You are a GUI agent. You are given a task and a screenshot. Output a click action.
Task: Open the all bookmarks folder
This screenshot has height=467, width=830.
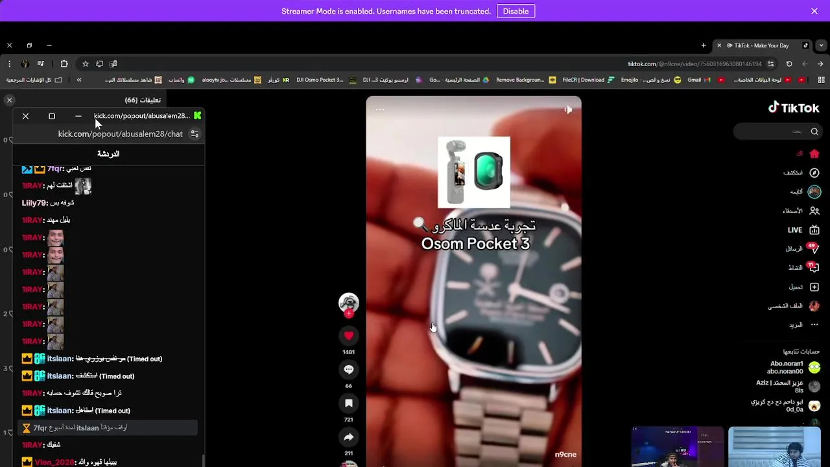34,80
